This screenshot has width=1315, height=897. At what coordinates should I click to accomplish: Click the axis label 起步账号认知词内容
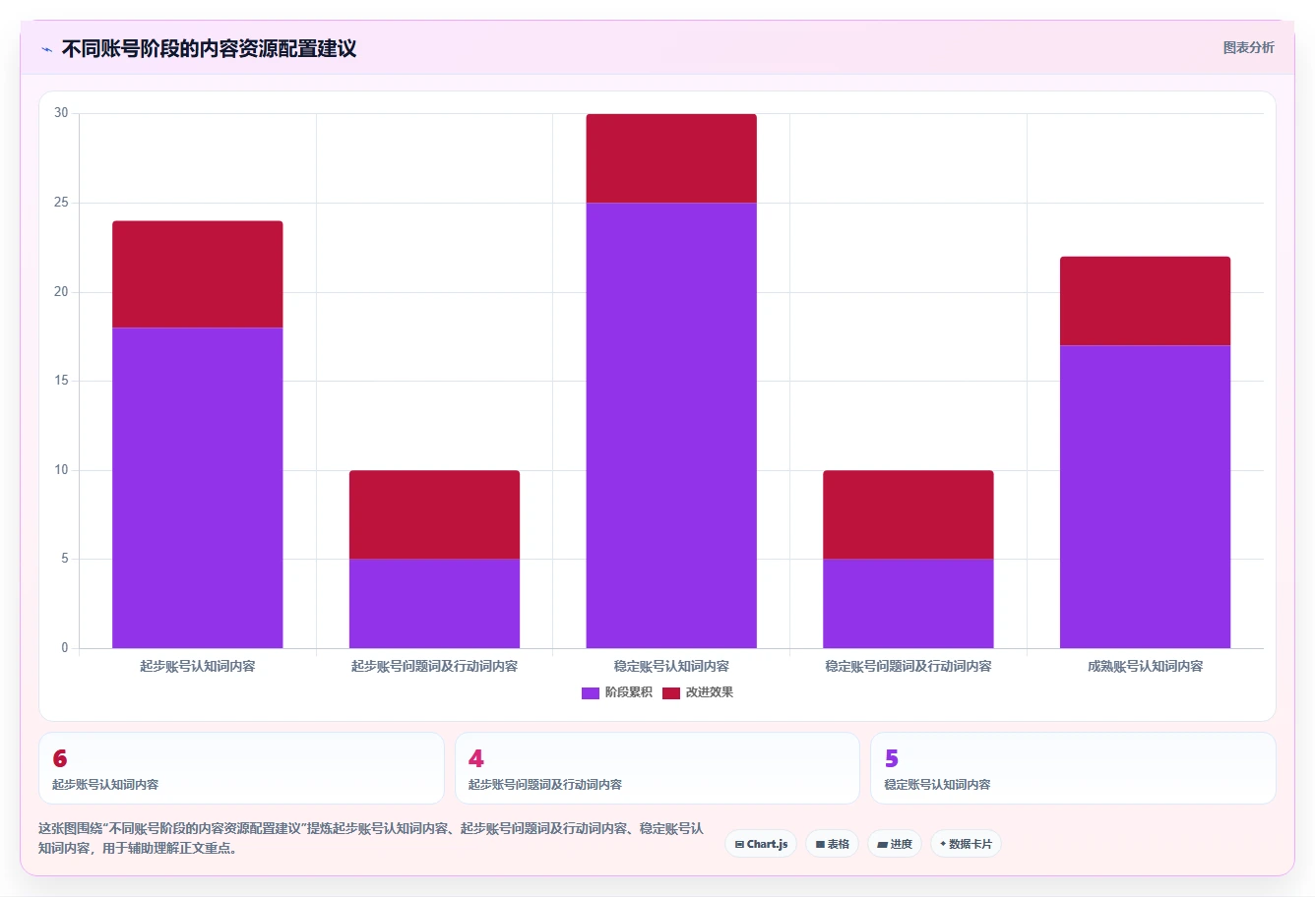click(198, 666)
